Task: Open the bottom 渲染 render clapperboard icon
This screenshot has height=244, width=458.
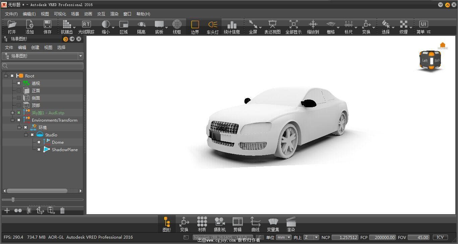Action: [x=291, y=221]
